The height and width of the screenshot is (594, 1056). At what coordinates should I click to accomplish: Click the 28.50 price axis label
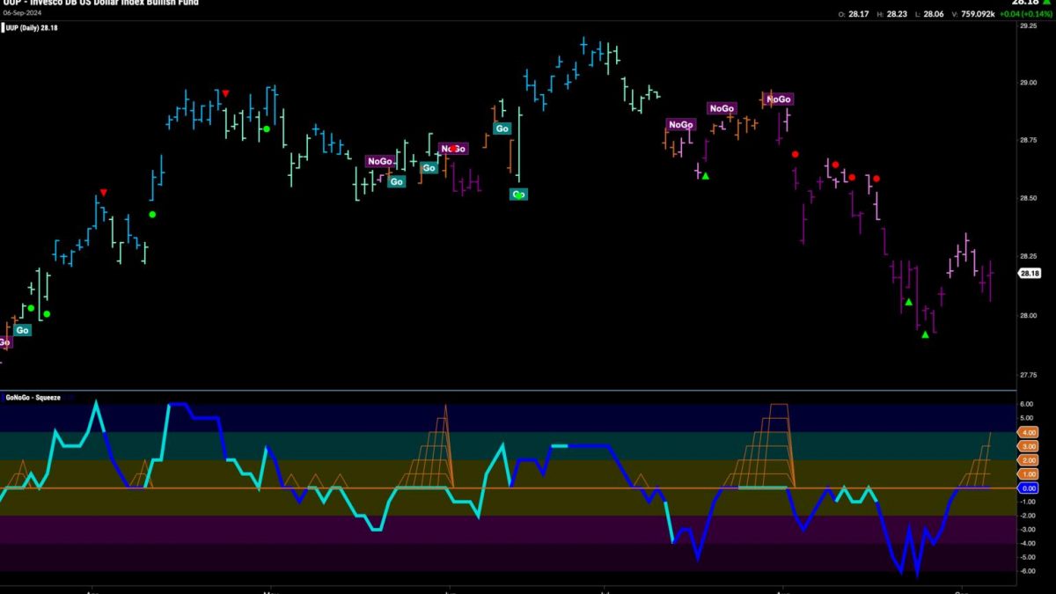1028,199
